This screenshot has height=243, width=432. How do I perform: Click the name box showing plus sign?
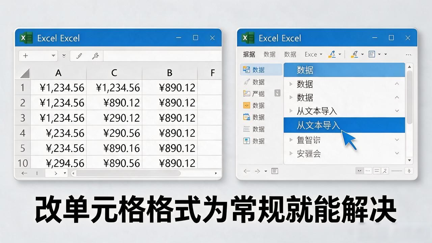38,56
